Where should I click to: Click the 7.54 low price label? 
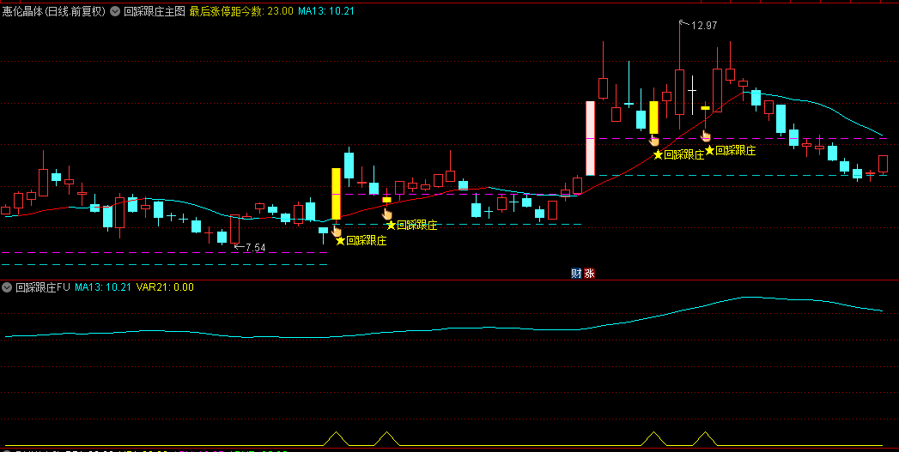coord(255,248)
